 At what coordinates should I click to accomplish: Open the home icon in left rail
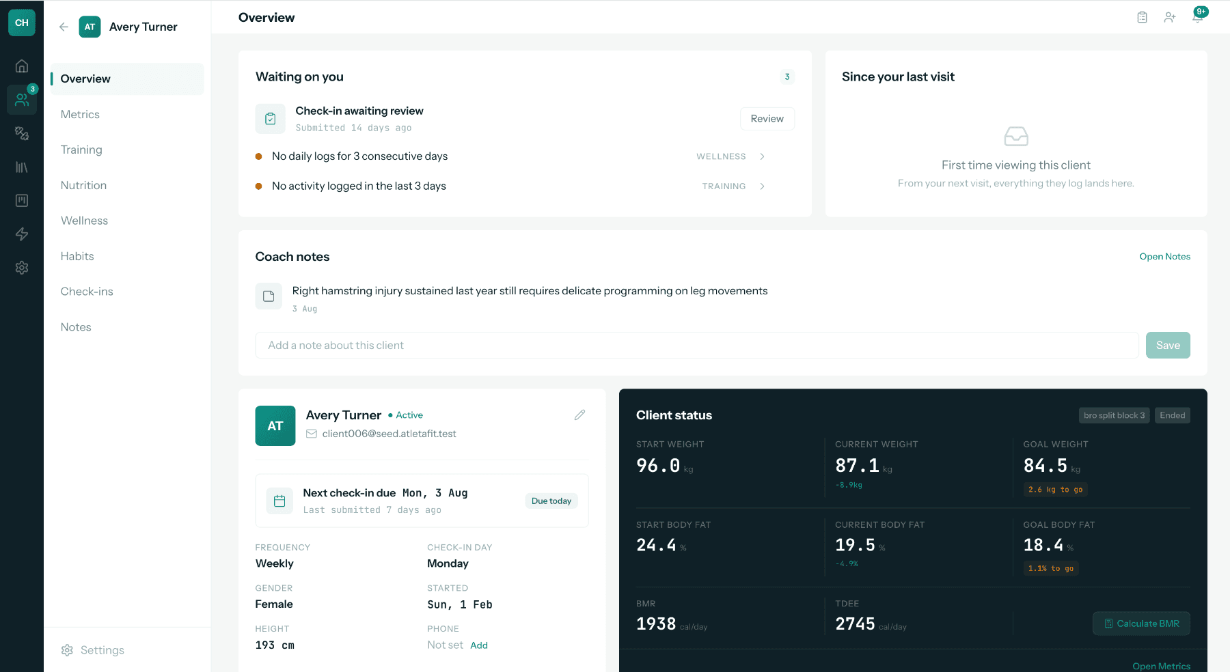22,66
